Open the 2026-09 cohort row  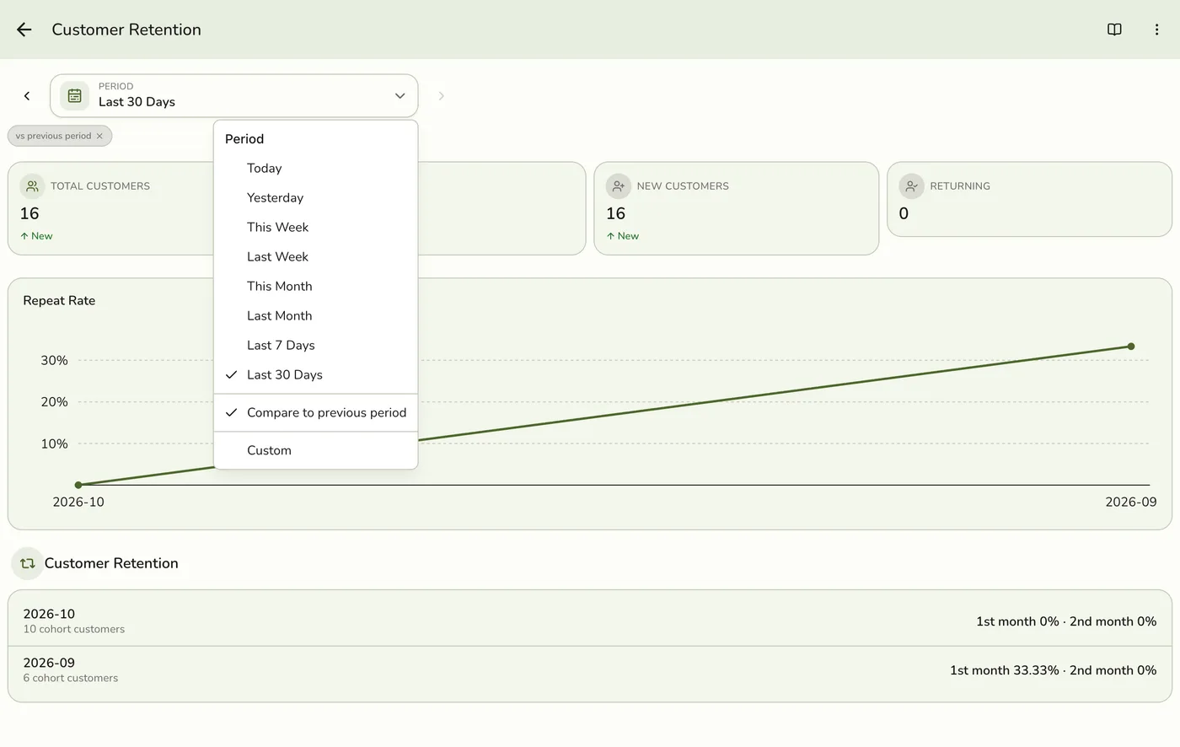tap(590, 670)
